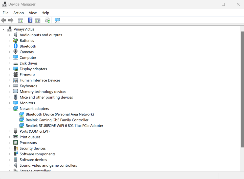Toggle the Show/Hide Console Tree toolbar icon
Image resolution: width=244 pixels, height=179 pixels.
click(x=20, y=20)
